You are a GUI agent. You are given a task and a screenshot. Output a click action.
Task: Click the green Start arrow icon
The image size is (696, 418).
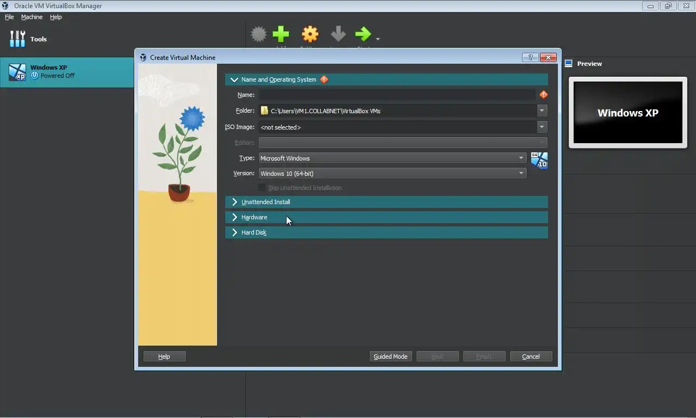pyautogui.click(x=363, y=35)
